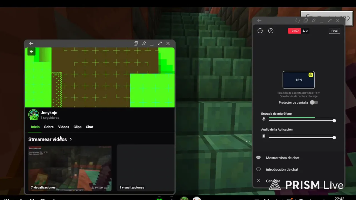
Task: Open the help question mark icon
Action: [271, 31]
